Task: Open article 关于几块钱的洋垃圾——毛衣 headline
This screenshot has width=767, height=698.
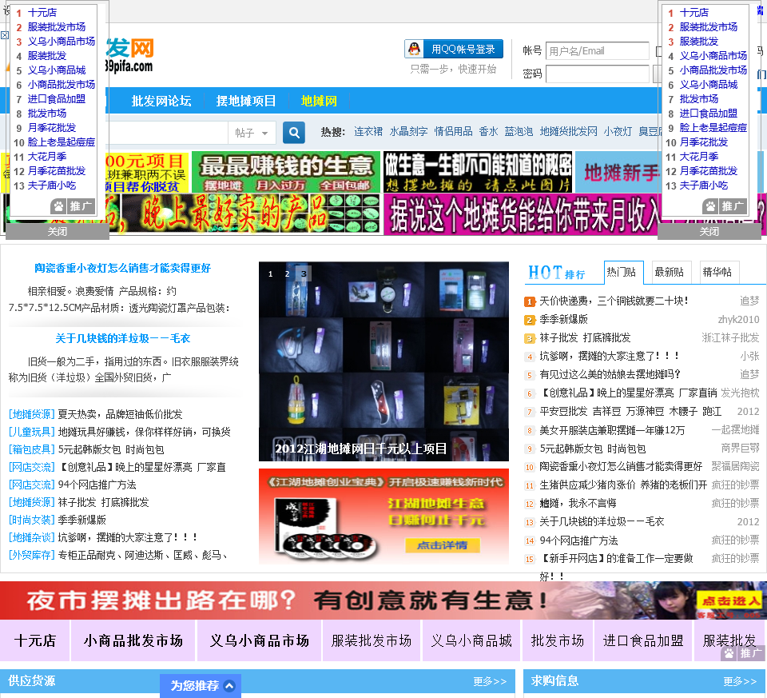Action: tap(123, 338)
